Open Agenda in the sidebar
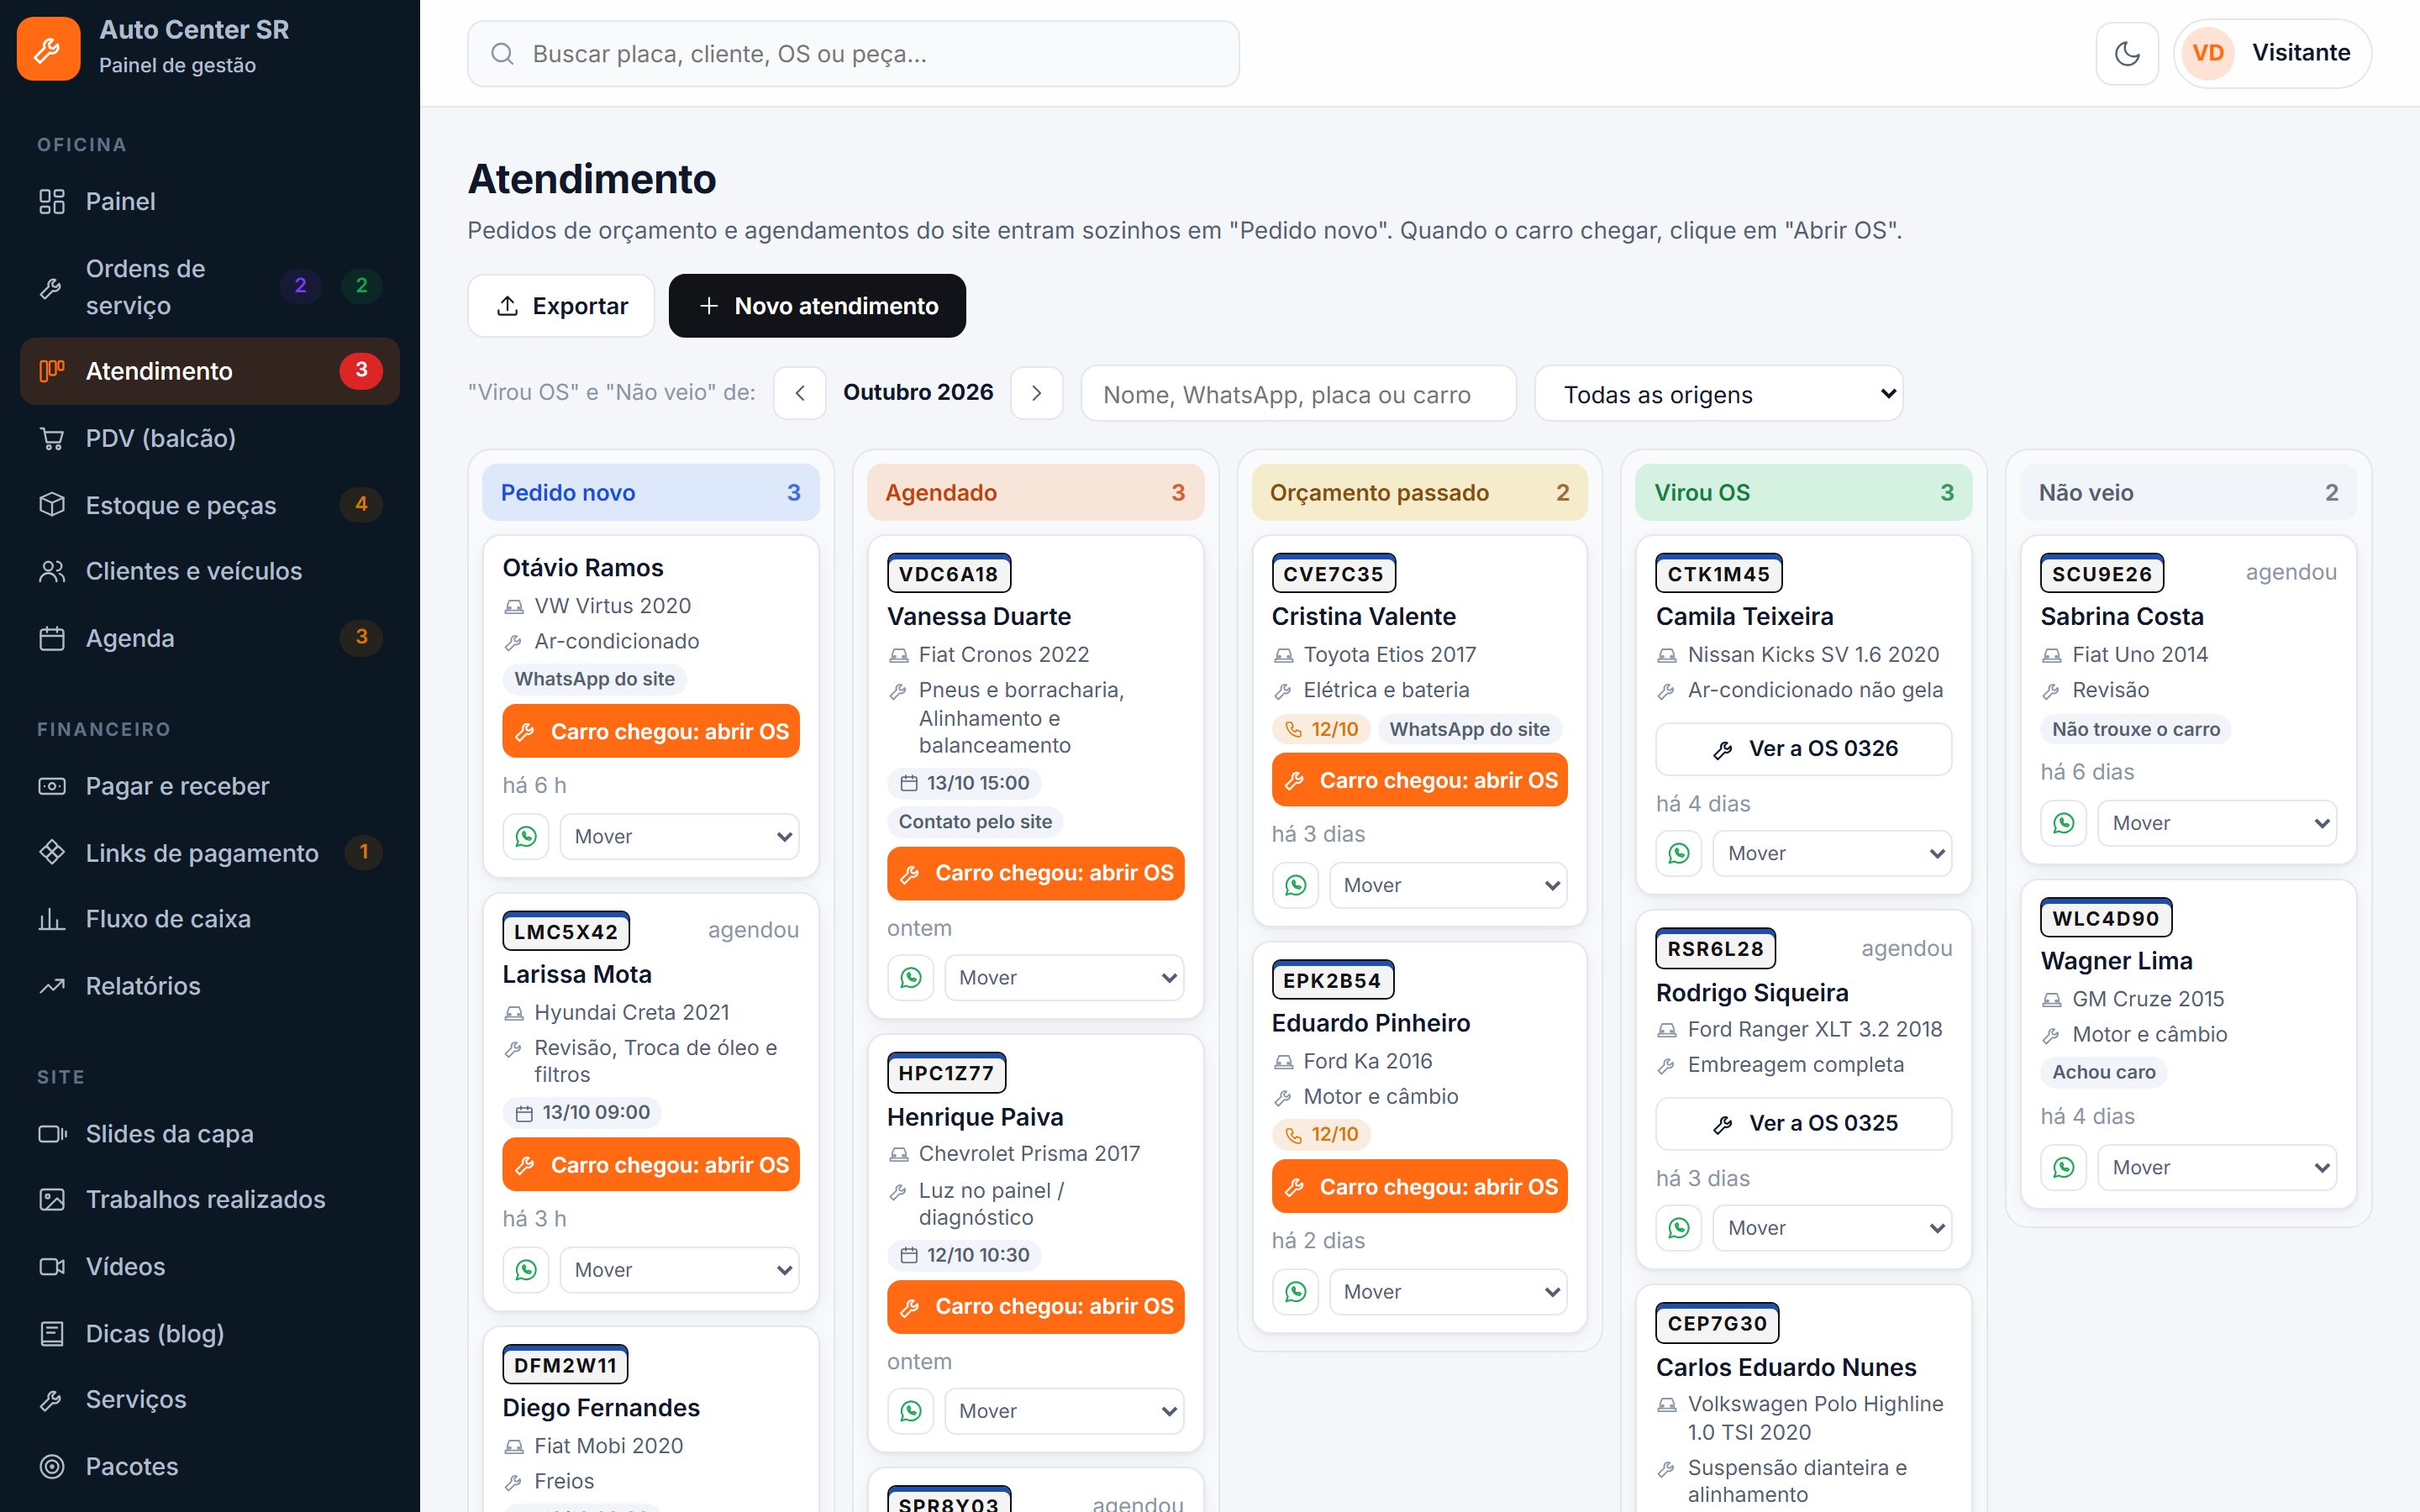Screen dimensions: 2420x1512 210,638
